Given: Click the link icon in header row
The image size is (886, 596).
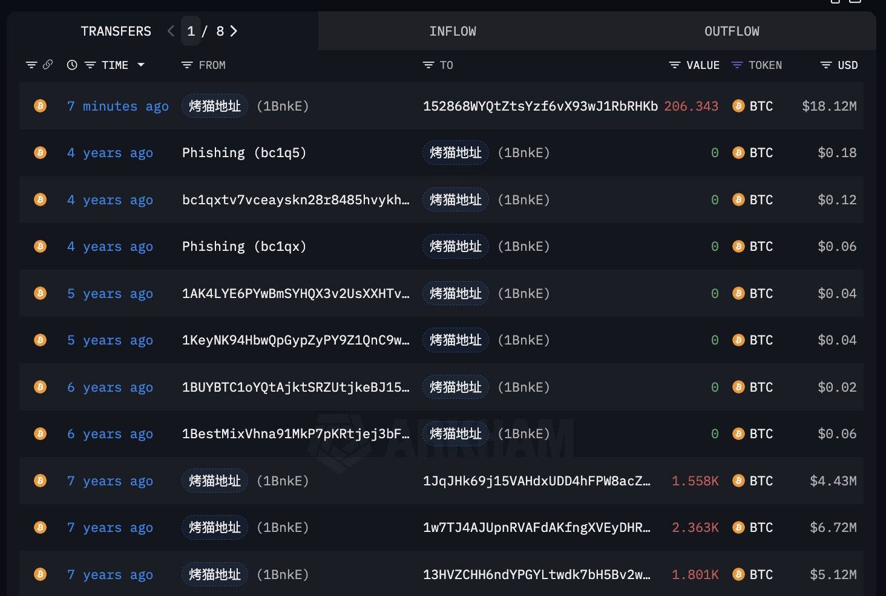Looking at the screenshot, I should (48, 65).
